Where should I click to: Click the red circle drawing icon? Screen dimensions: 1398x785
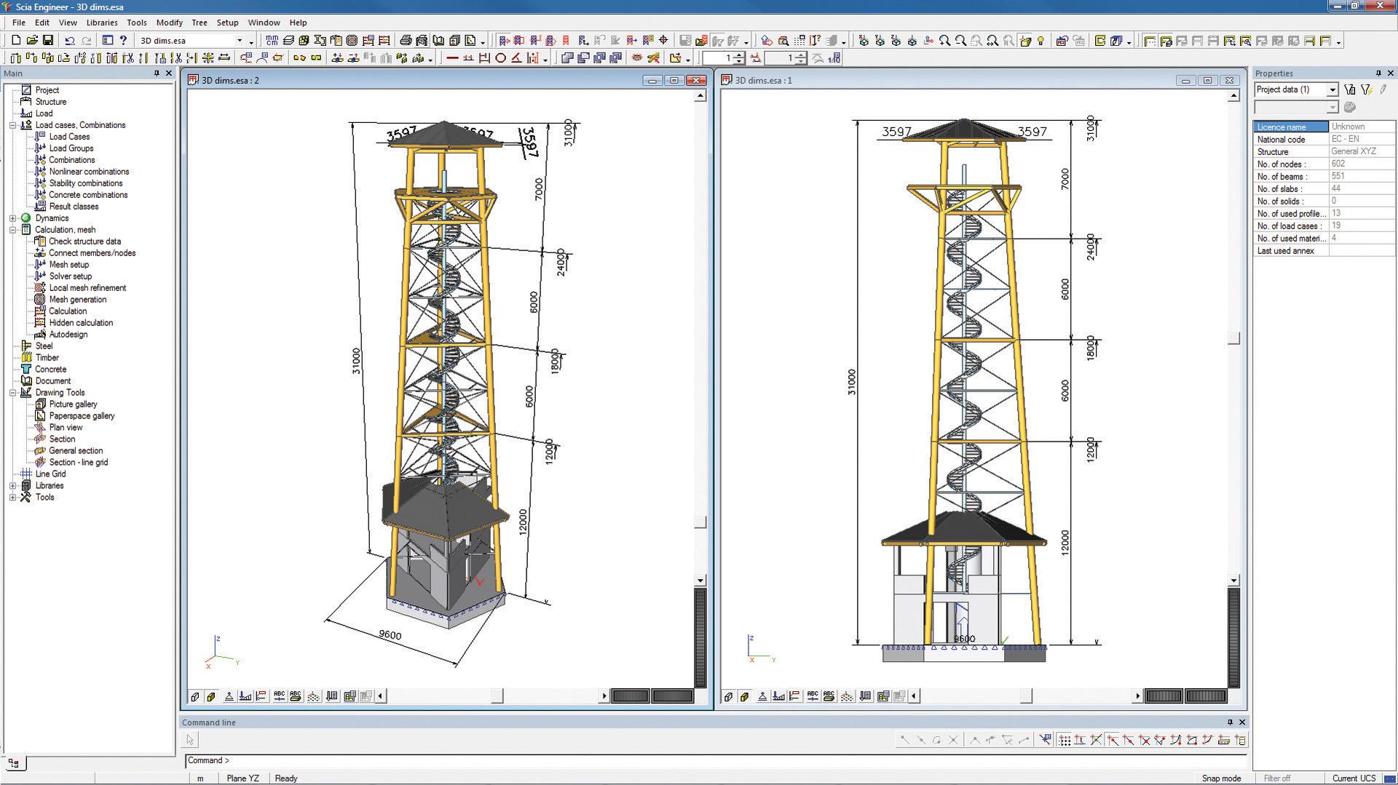[x=501, y=58]
